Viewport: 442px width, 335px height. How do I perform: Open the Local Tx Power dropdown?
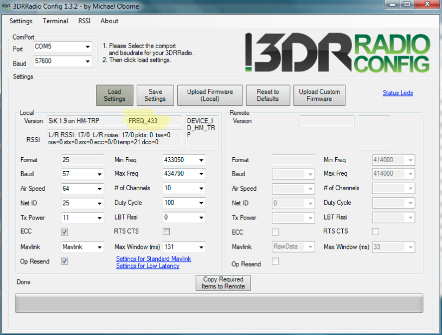(x=82, y=218)
